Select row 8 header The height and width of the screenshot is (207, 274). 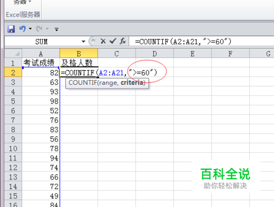click(x=13, y=129)
